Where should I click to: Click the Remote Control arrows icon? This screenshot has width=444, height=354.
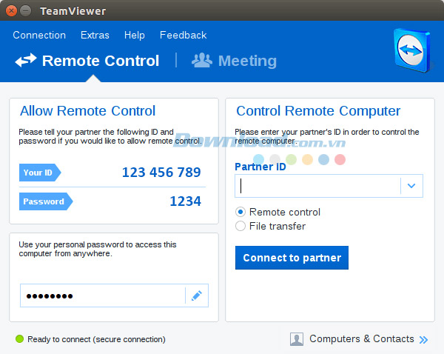(26, 61)
